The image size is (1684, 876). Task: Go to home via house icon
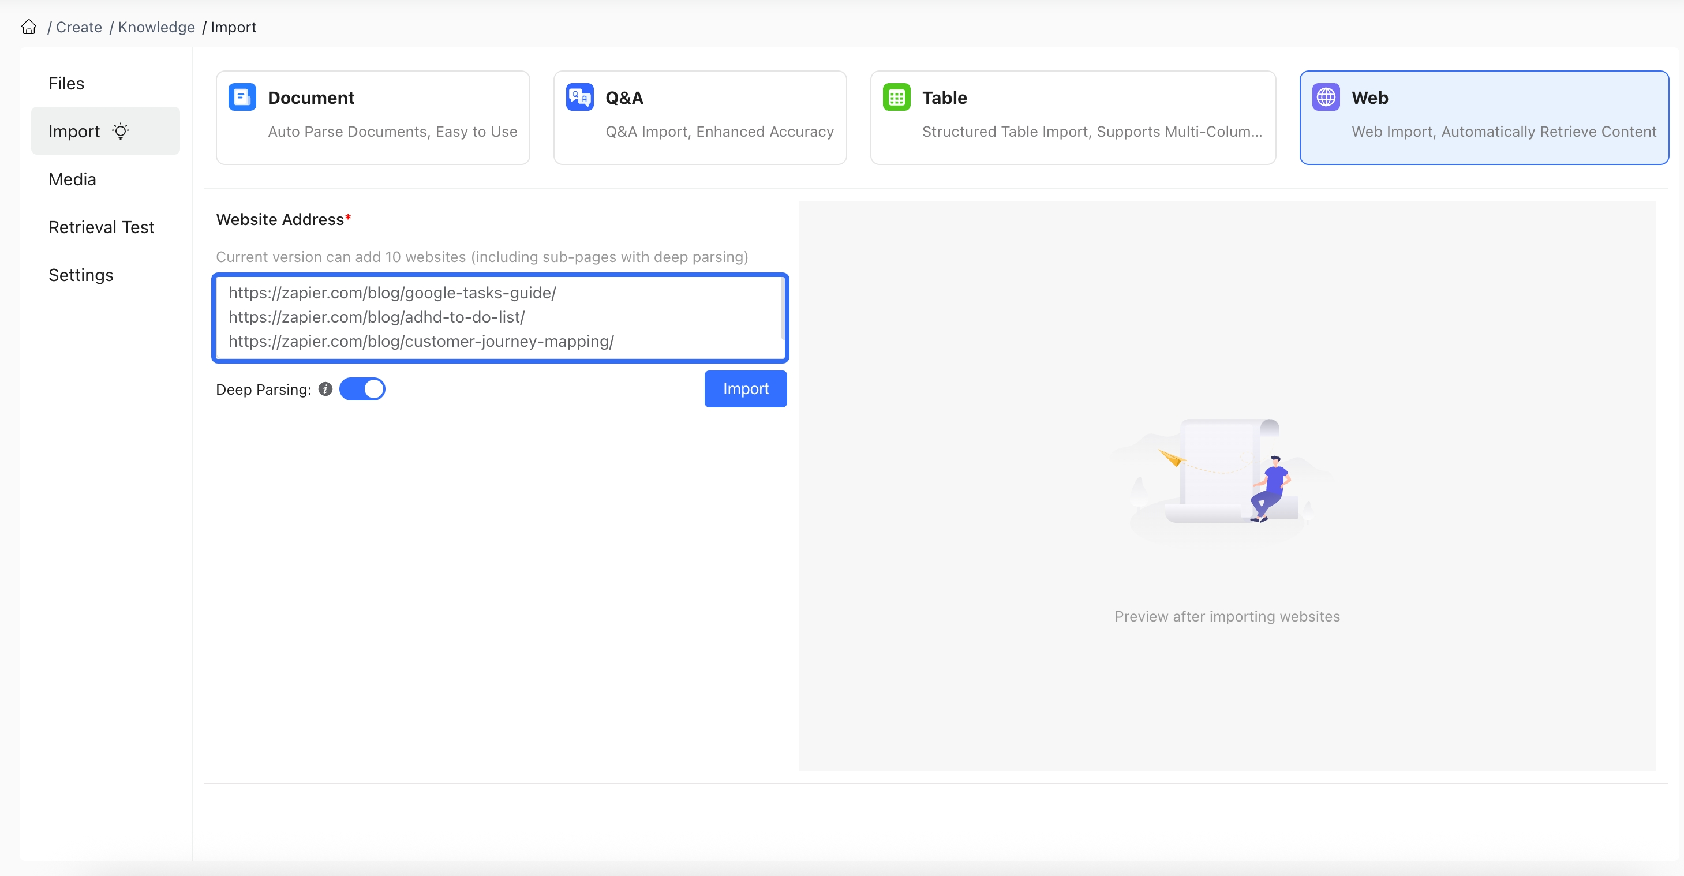[x=29, y=27]
